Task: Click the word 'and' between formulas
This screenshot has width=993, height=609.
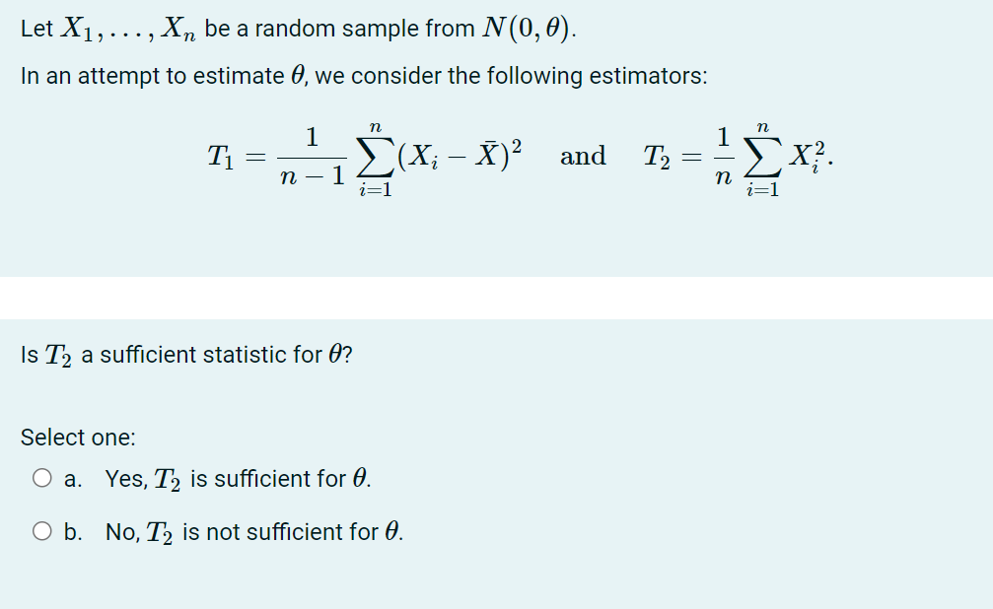Action: pyautogui.click(x=582, y=156)
